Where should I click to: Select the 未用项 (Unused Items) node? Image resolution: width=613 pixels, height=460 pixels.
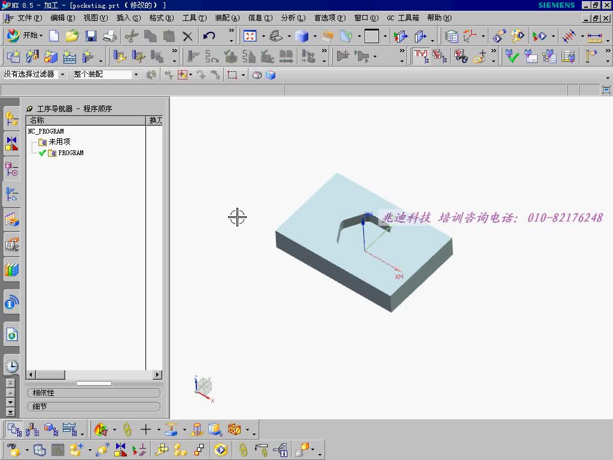[x=59, y=141]
